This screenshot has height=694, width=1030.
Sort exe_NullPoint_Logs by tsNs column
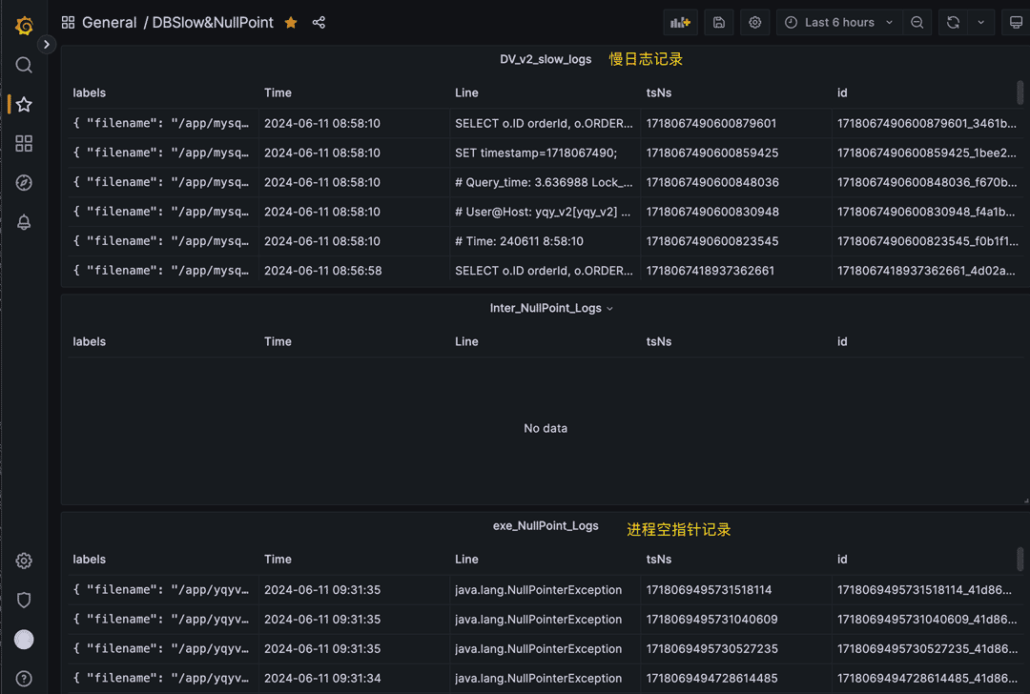(x=659, y=560)
